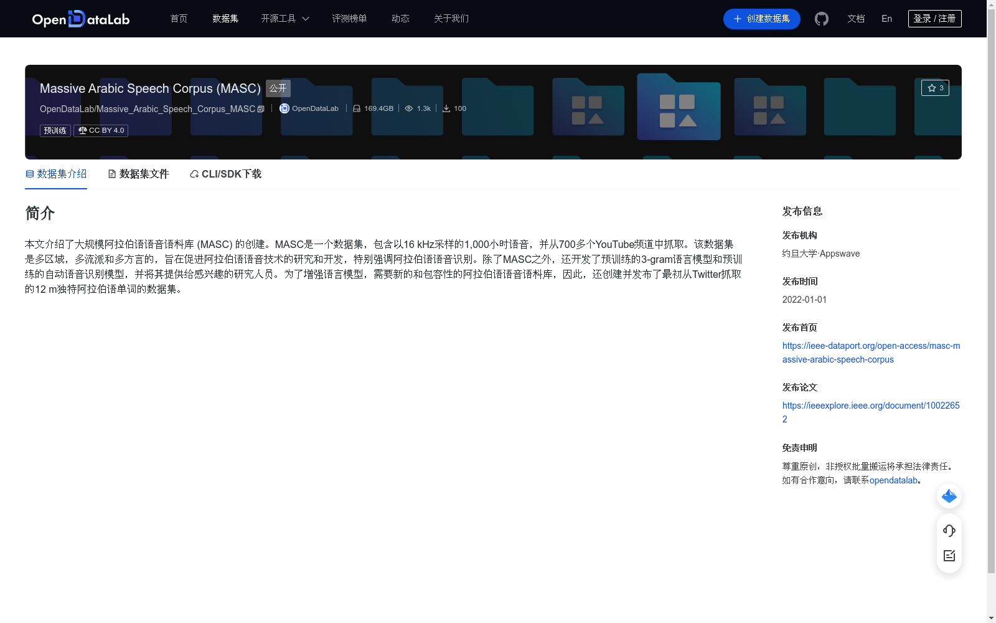The width and height of the screenshot is (996, 623).
Task: Navigate to 评测榜单 in the top menu
Action: click(x=349, y=19)
